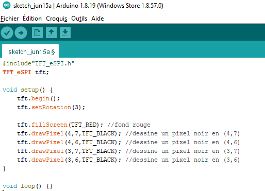Save the sketch with the down-arrow icon
The width and height of the screenshot is (265, 191).
click(65, 32)
